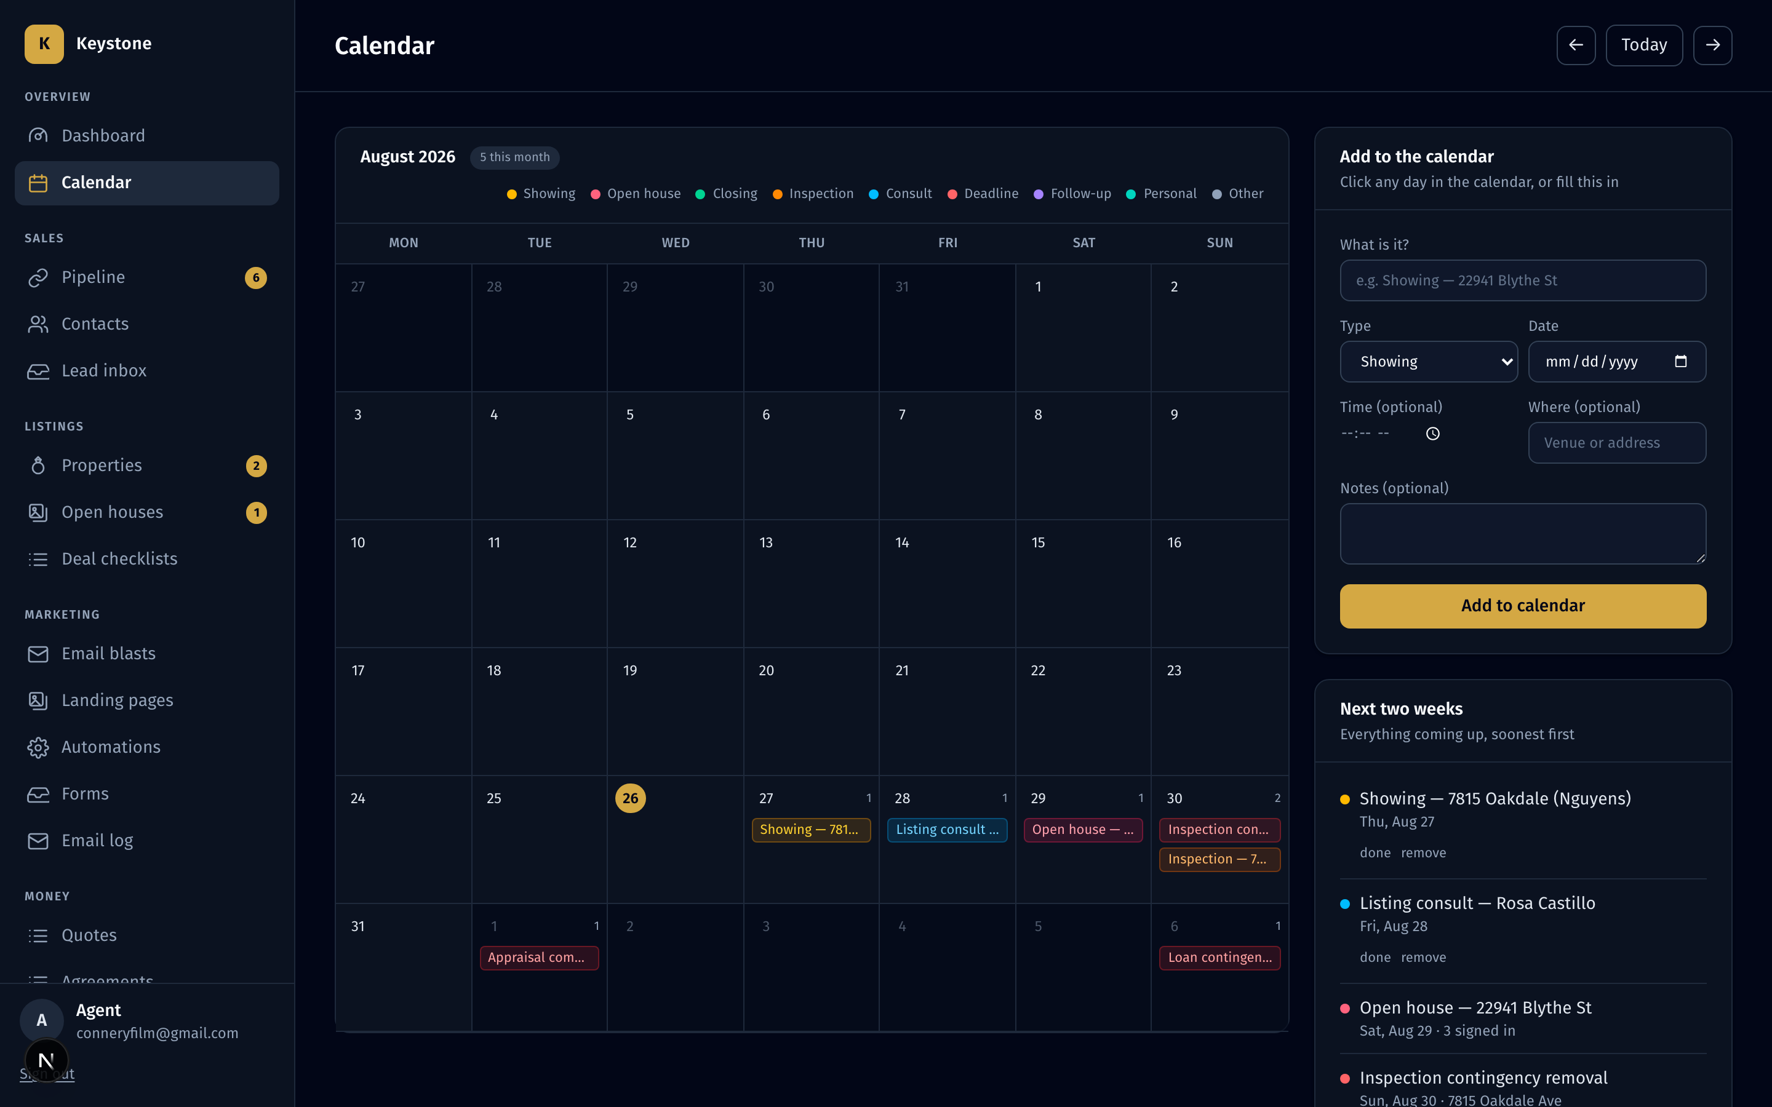This screenshot has width=1772, height=1107.
Task: Click the Closing legend green dot
Action: click(x=700, y=194)
